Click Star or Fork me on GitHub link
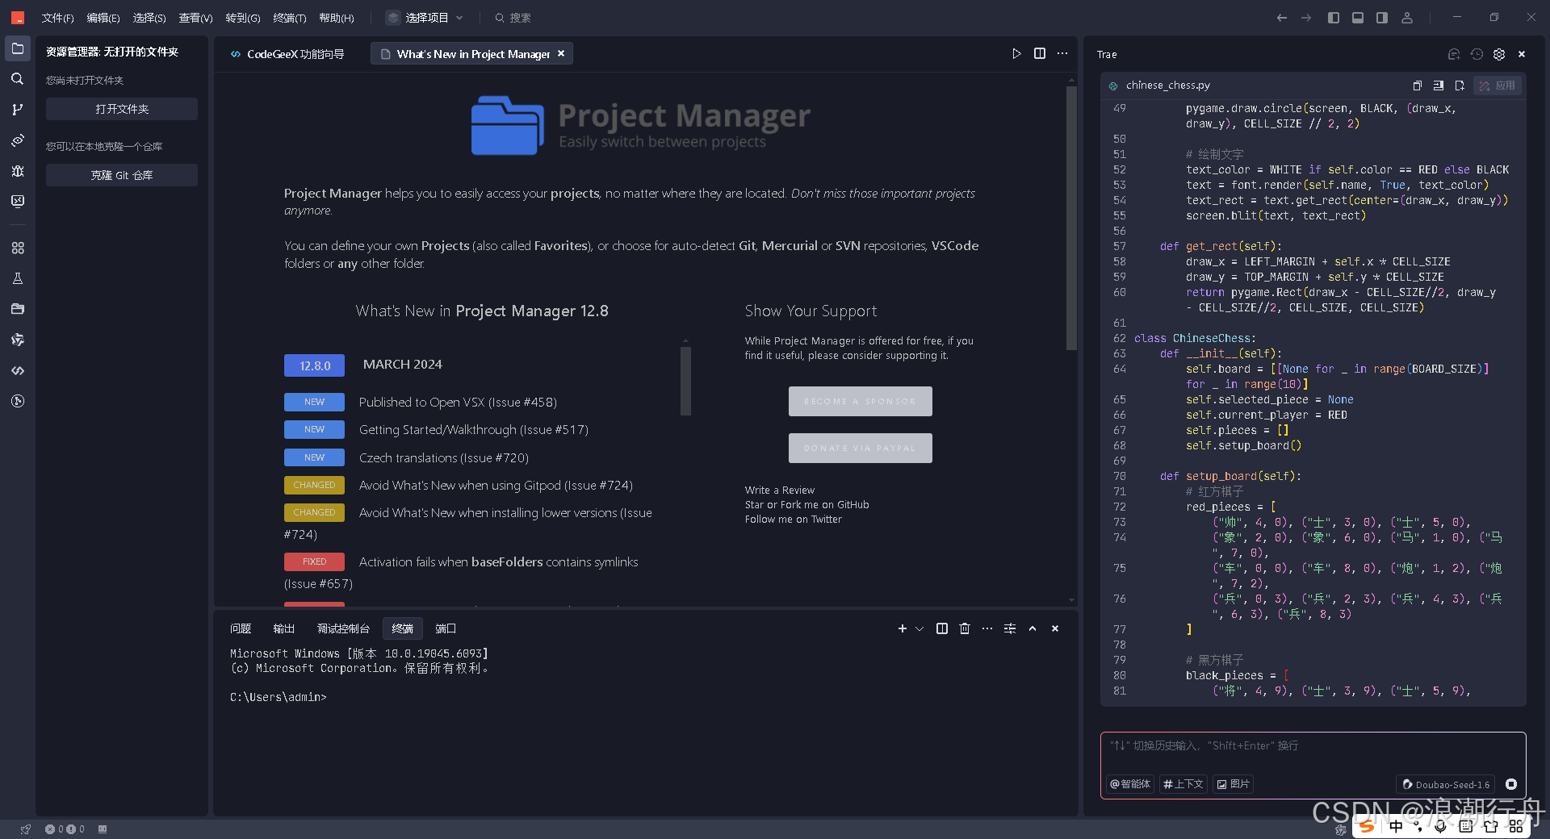Image resolution: width=1550 pixels, height=839 pixels. tap(807, 505)
